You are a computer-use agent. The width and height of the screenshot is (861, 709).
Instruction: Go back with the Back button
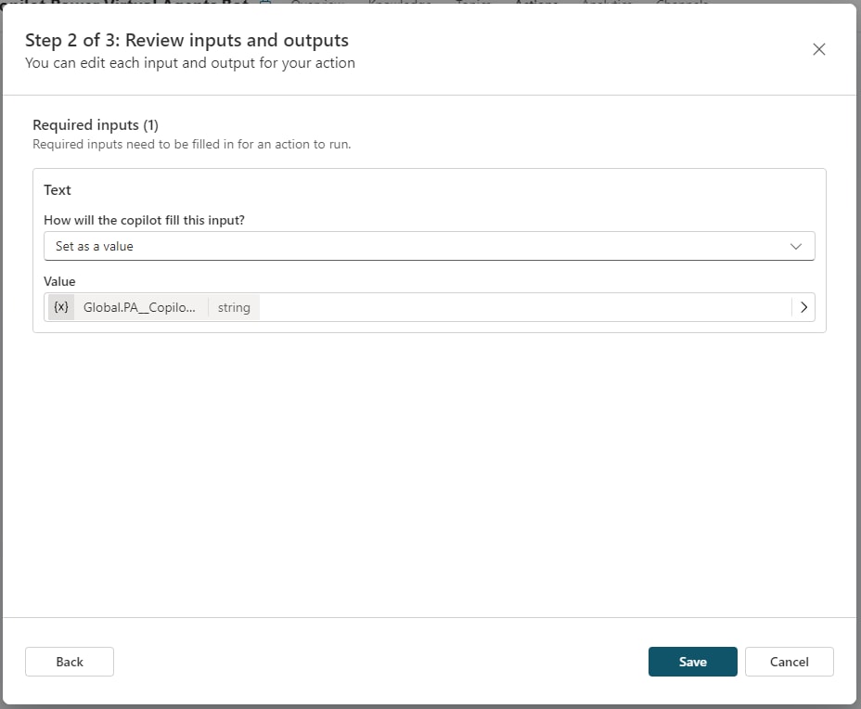pos(70,662)
